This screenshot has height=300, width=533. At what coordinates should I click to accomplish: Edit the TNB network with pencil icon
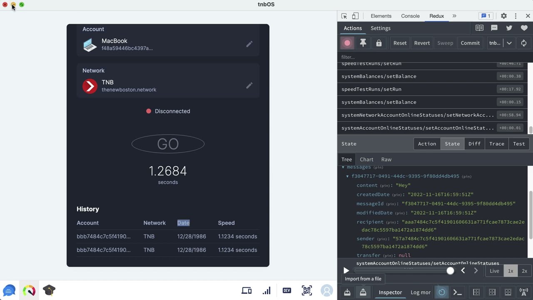click(x=249, y=86)
